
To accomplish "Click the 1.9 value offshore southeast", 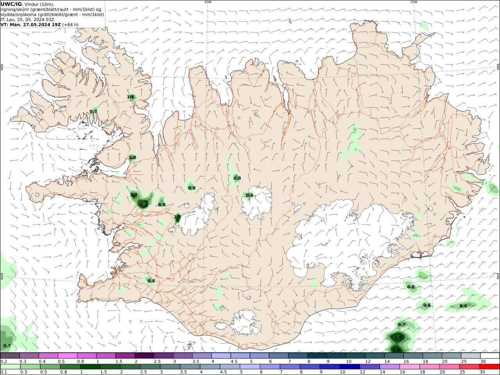I will pos(398,337).
